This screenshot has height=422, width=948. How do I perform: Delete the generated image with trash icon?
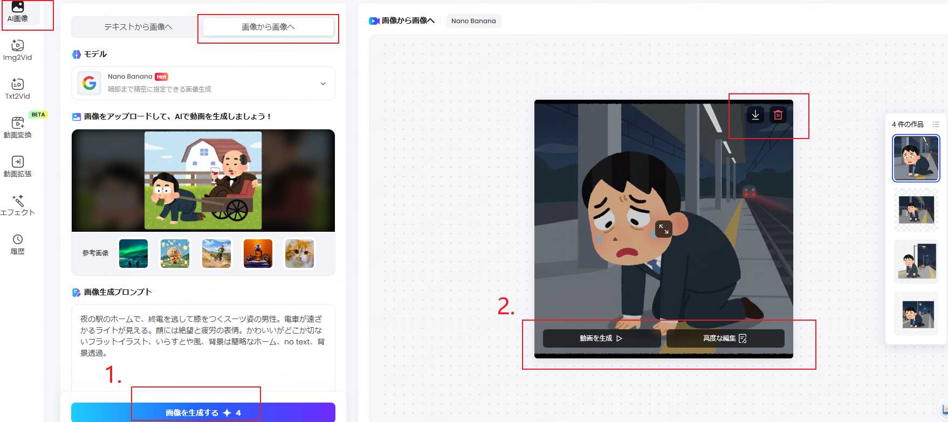tap(778, 115)
